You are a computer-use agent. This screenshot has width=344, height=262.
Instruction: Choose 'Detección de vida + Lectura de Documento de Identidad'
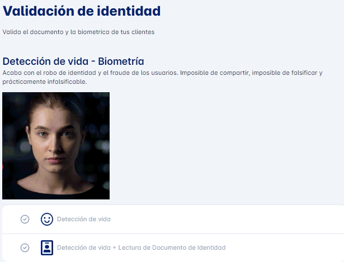141,247
